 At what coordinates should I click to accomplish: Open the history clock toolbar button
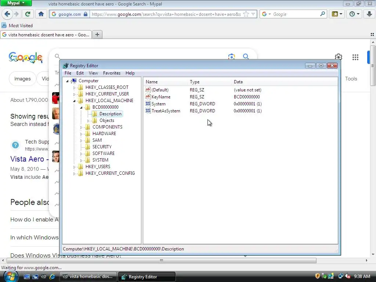pyautogui.click(x=354, y=14)
